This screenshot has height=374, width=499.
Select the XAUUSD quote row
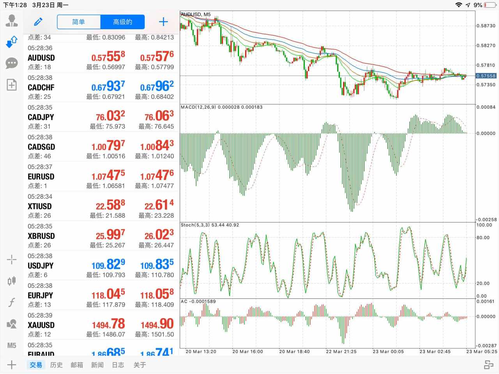point(101,325)
